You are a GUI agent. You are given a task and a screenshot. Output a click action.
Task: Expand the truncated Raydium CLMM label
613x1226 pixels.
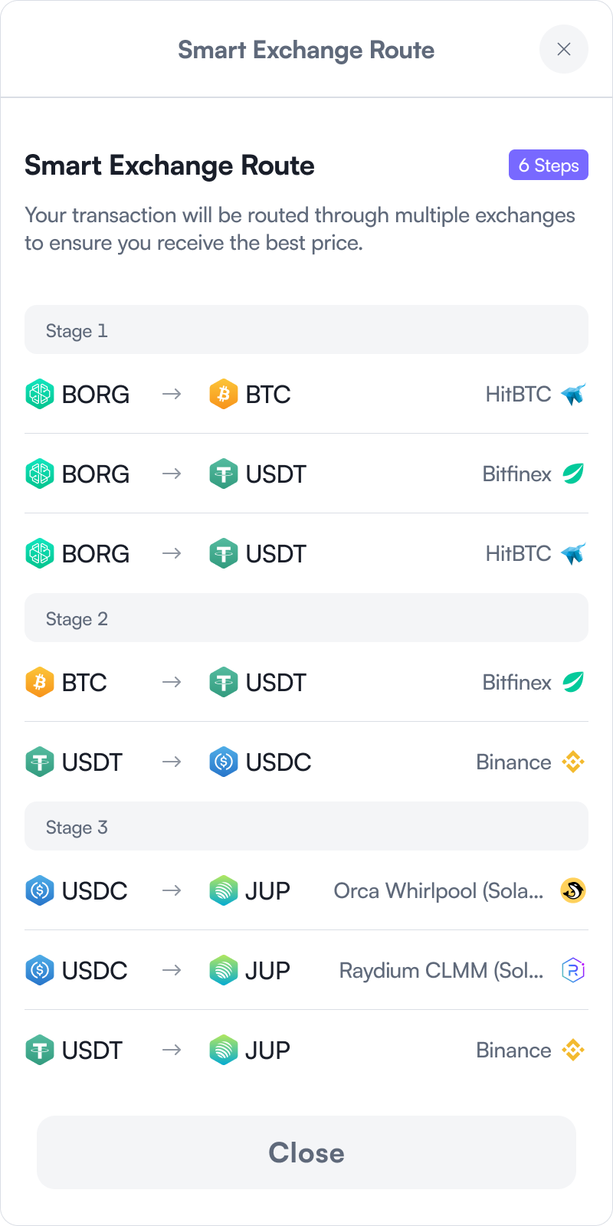point(441,970)
